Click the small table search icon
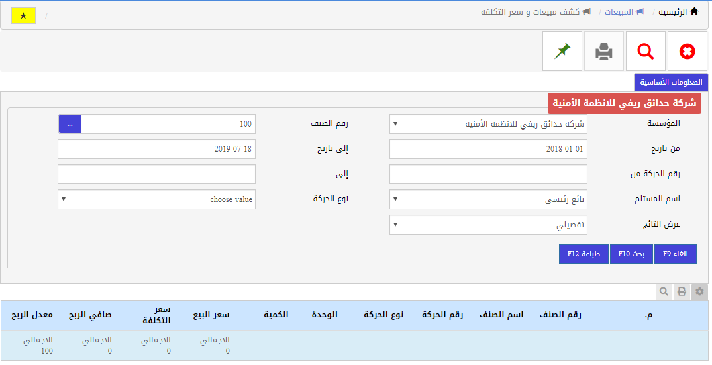Screen dimensions: 712x365 pos(664,291)
